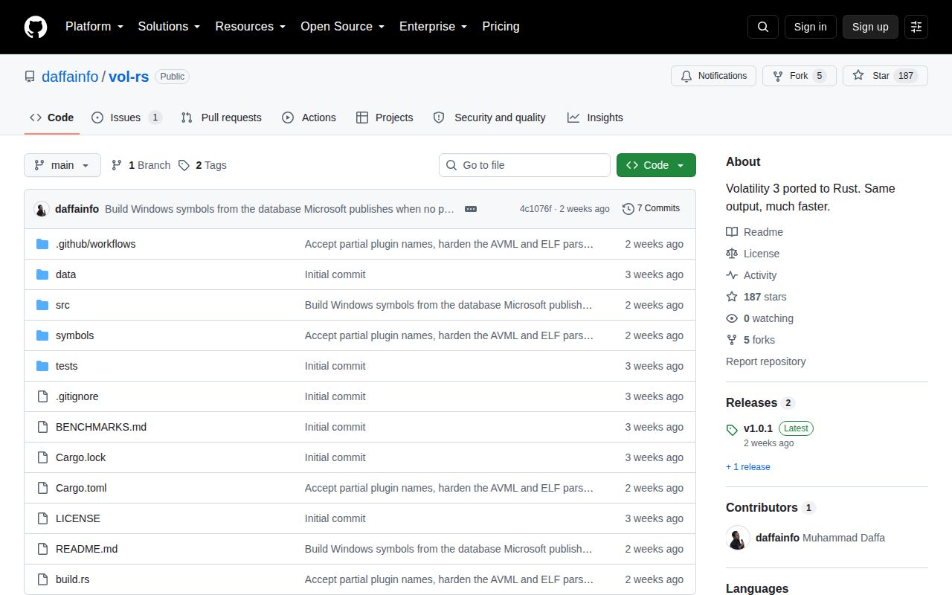Open the Cargo.toml file
This screenshot has height=595, width=952.
81,488
